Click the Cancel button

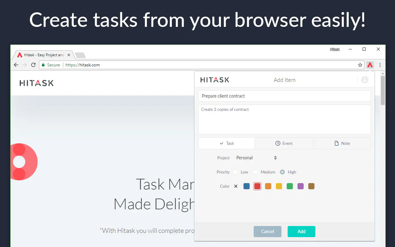click(x=268, y=232)
